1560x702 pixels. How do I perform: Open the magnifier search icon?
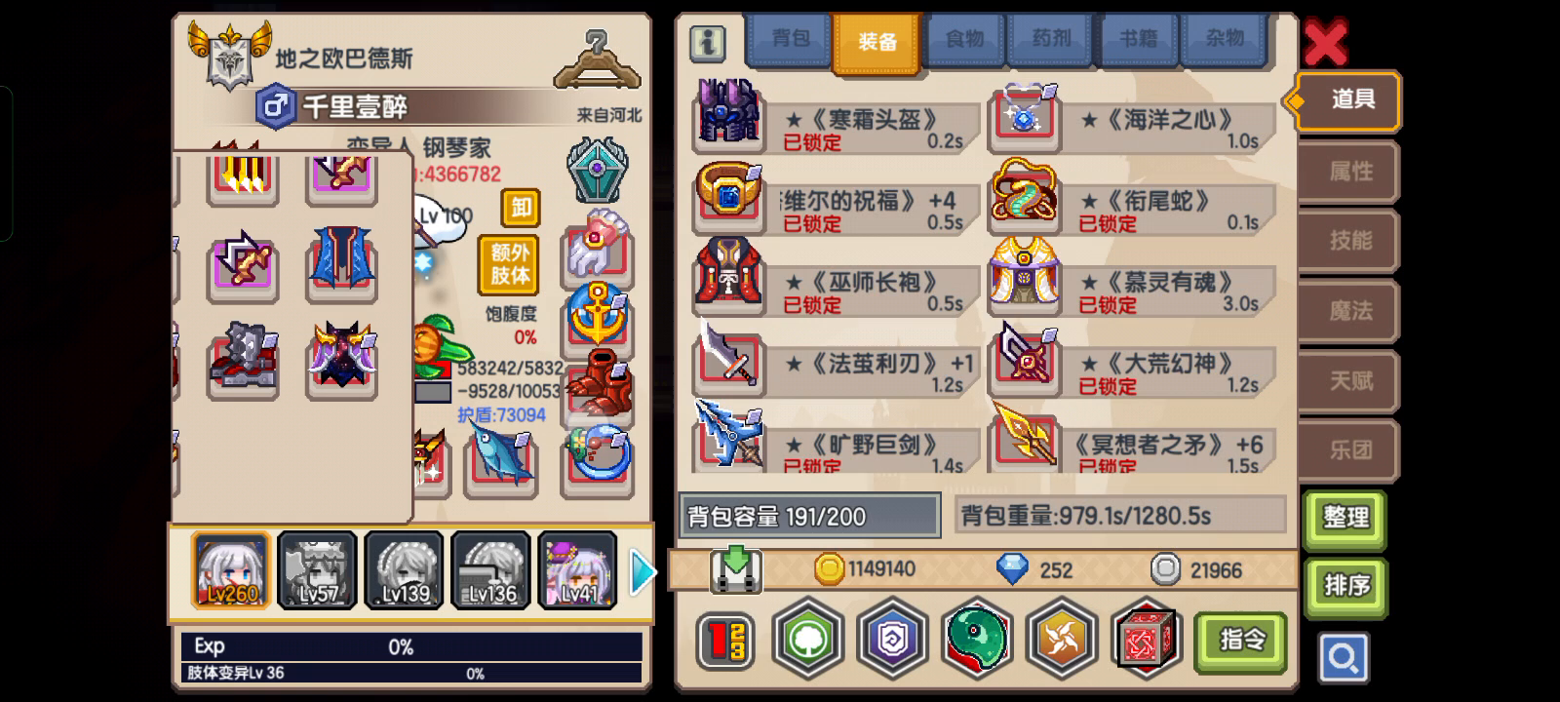pos(1345,658)
